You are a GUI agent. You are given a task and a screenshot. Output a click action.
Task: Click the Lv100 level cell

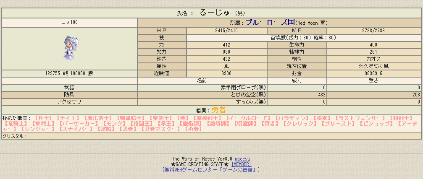[x=70, y=22]
